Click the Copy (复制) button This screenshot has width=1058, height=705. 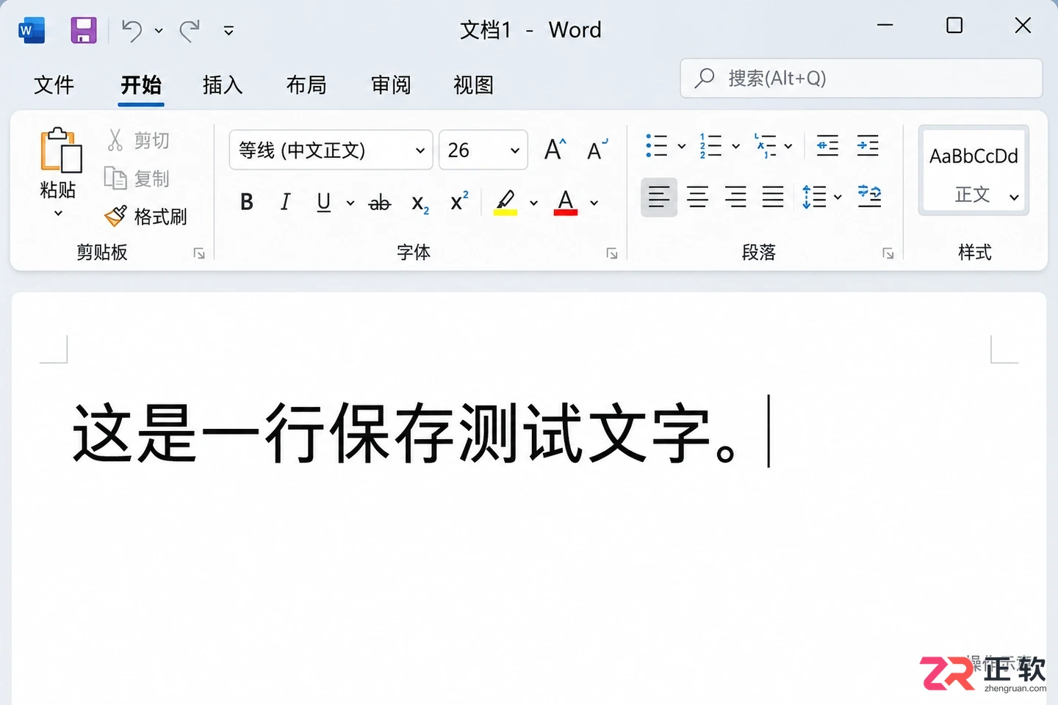137,178
